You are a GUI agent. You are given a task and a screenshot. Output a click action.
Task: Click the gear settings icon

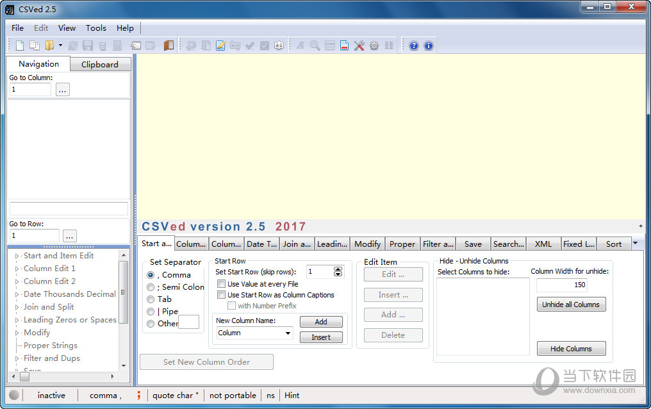pyautogui.click(x=374, y=46)
